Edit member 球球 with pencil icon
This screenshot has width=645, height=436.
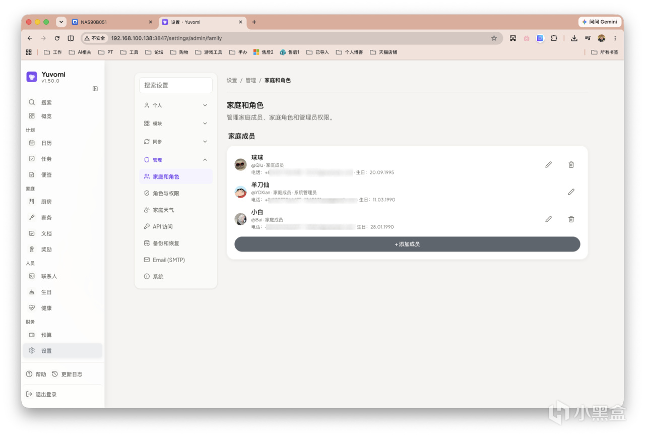(x=548, y=164)
